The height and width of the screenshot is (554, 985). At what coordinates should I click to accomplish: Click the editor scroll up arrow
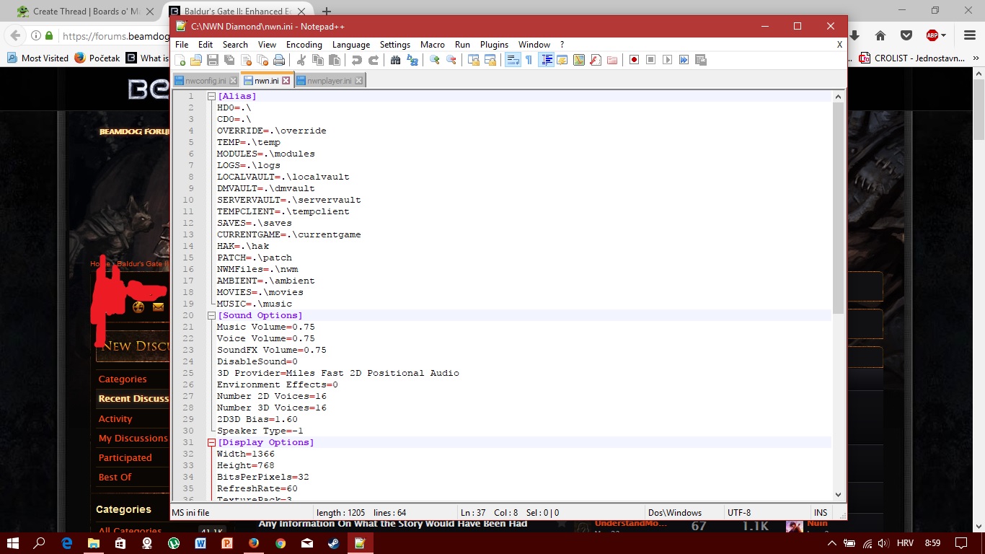point(838,96)
